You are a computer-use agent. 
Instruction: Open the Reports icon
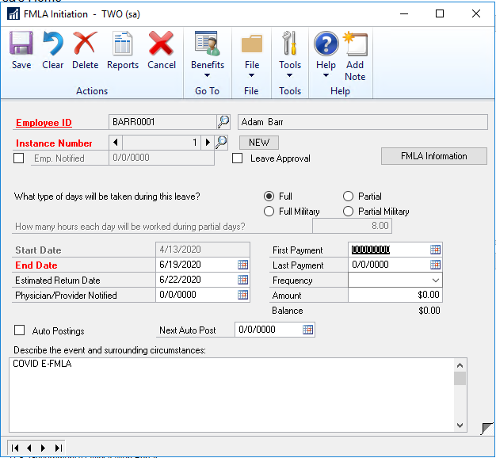coord(123,44)
